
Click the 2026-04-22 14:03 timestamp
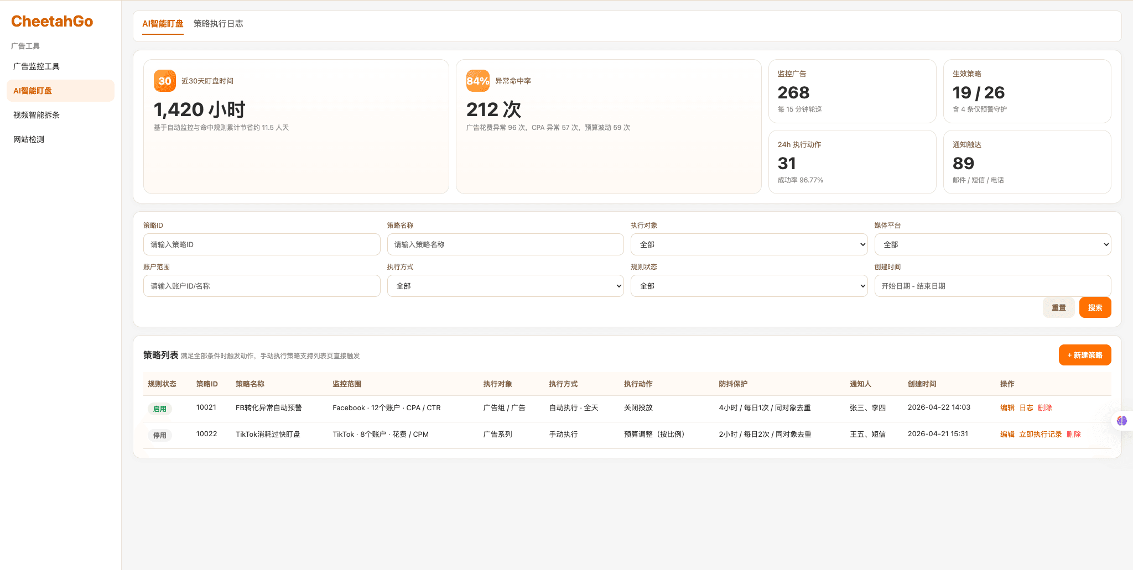coord(939,407)
